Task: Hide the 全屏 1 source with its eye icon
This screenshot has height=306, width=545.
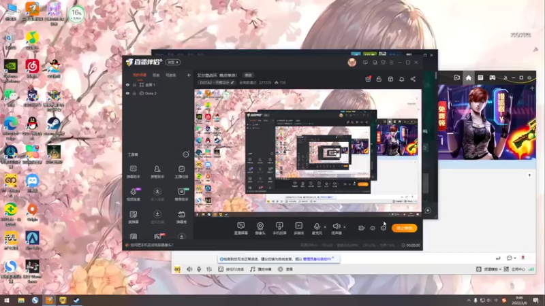Action: pos(127,85)
